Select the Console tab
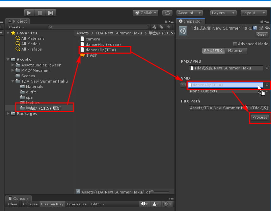271x211 pixels. 19,198
